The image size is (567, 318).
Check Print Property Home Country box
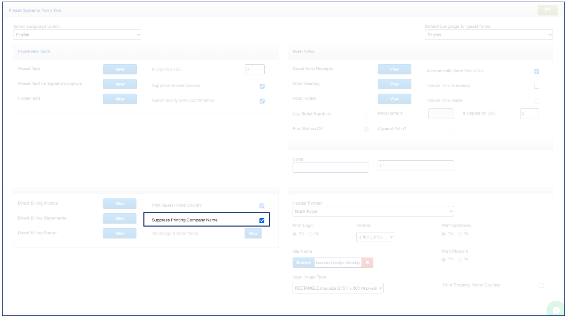(x=541, y=285)
